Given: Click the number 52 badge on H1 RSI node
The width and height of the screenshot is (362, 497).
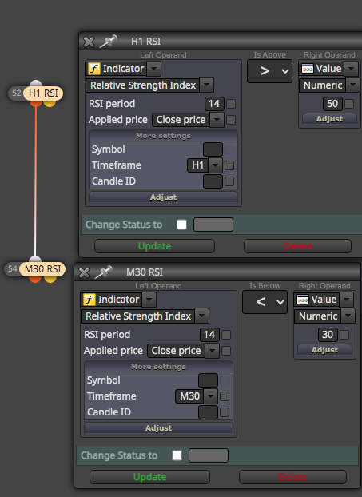Looking at the screenshot, I should [16, 93].
